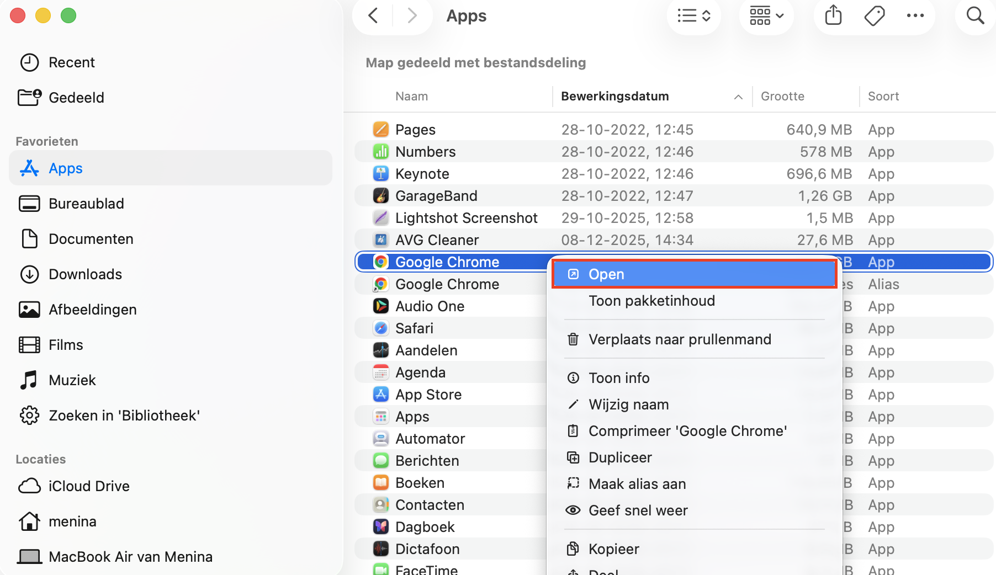The height and width of the screenshot is (575, 996).
Task: Open the group-by grid dropdown
Action: click(x=766, y=16)
